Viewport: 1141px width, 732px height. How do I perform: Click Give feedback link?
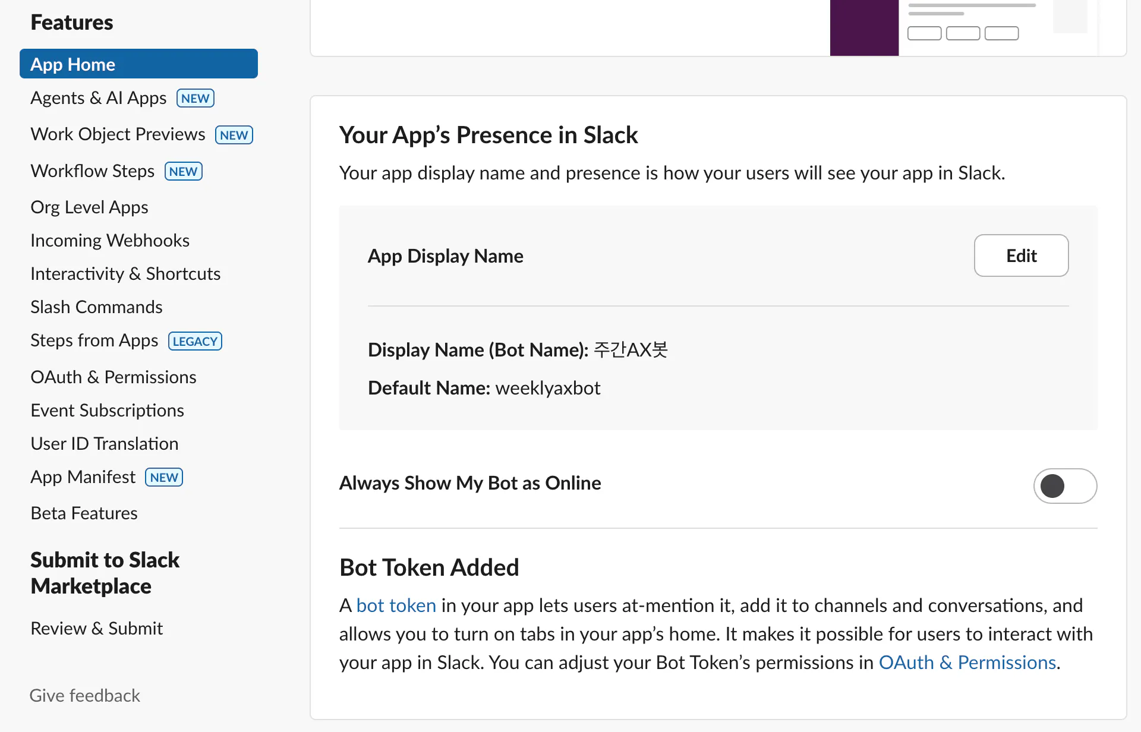pyautogui.click(x=84, y=695)
